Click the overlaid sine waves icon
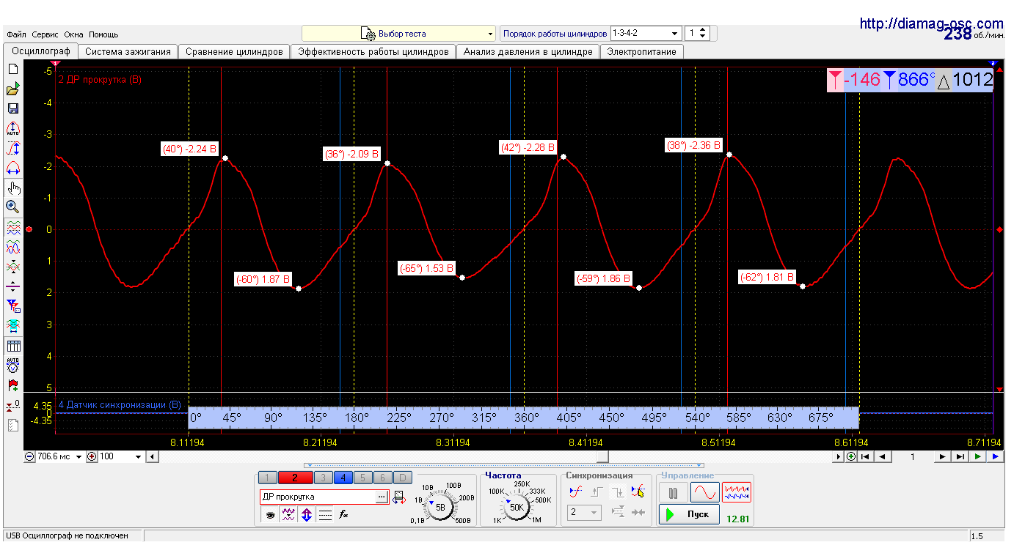This screenshot has height=545, width=1014. click(x=12, y=248)
